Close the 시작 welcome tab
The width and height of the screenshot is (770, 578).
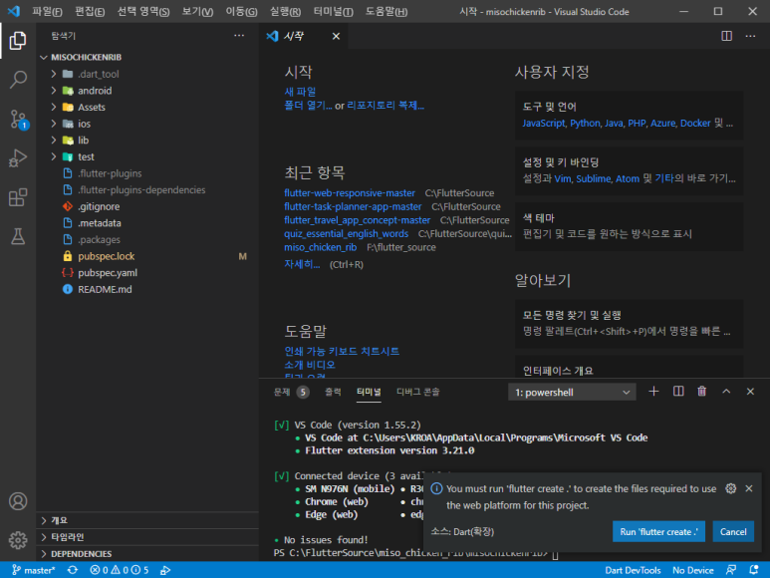(336, 36)
